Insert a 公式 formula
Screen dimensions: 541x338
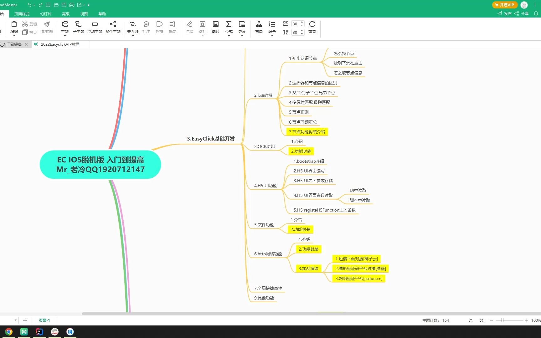pos(229,28)
